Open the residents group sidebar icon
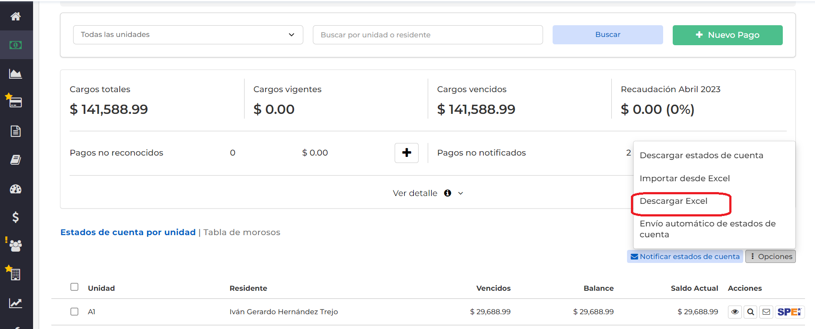 [x=16, y=246]
